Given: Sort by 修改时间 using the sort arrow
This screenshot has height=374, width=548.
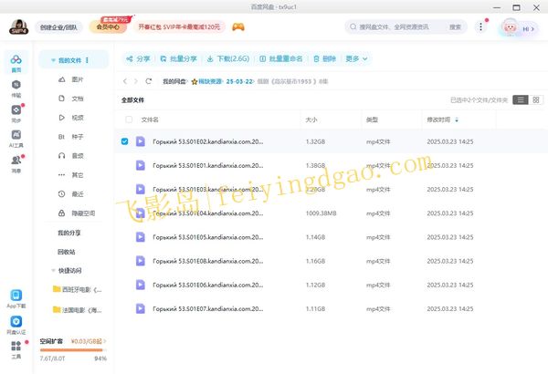Looking at the screenshot, I should click(457, 119).
